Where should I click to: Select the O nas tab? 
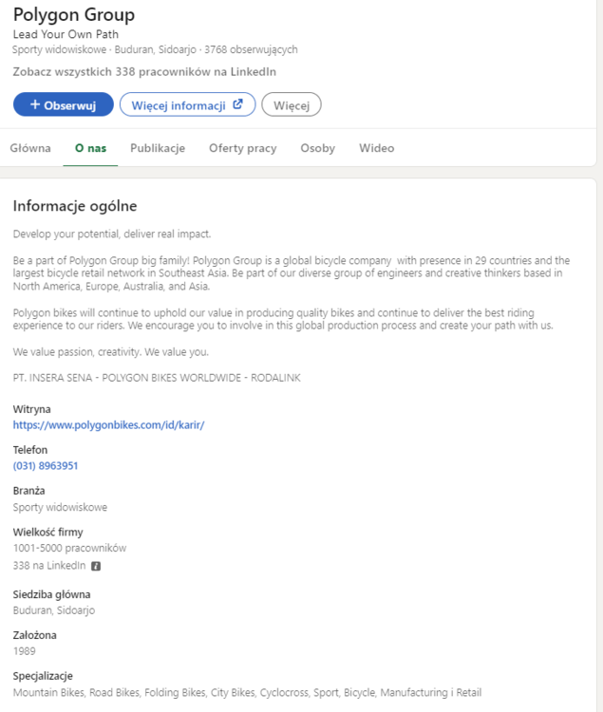[90, 148]
